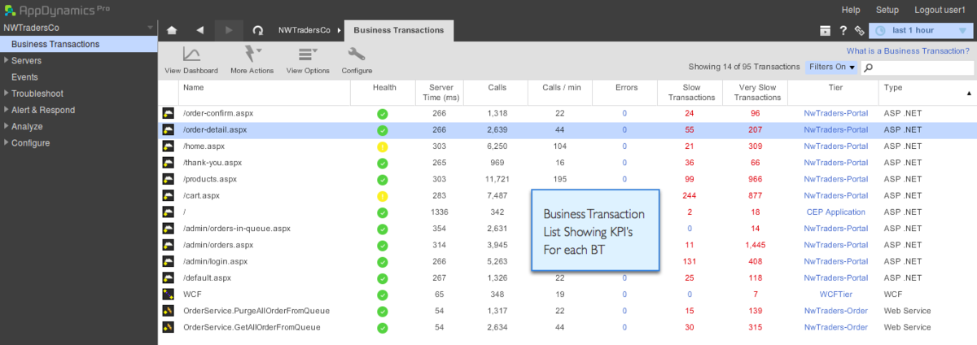This screenshot has height=345, width=977.
Task: Select Business Transactions in the sidebar
Action: coord(78,44)
